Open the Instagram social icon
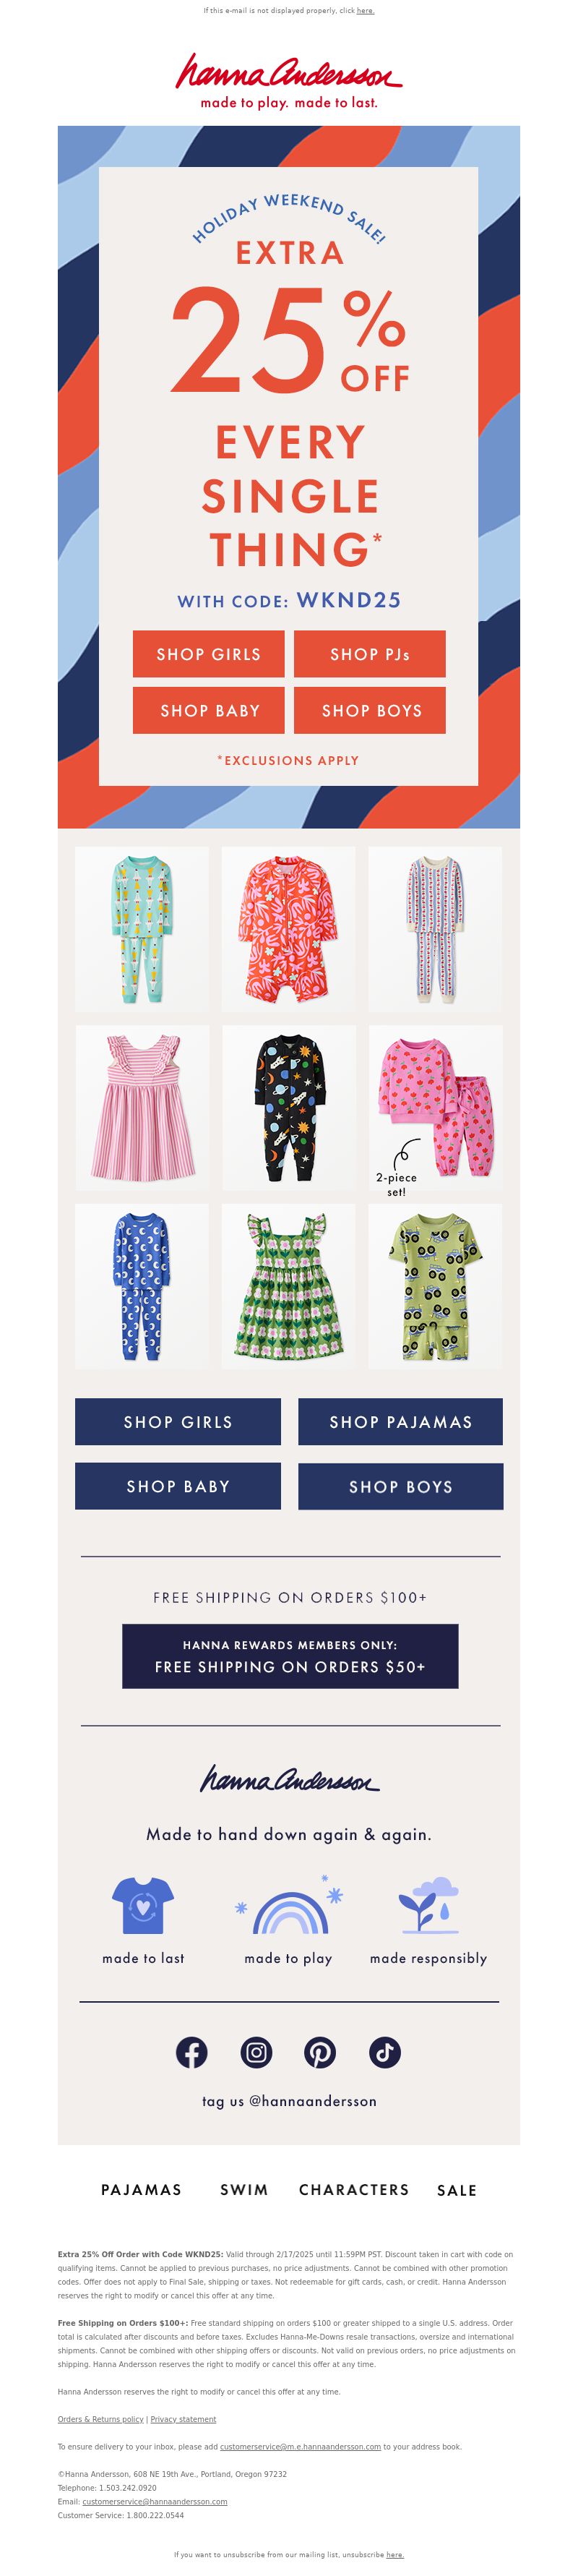 point(257,2053)
